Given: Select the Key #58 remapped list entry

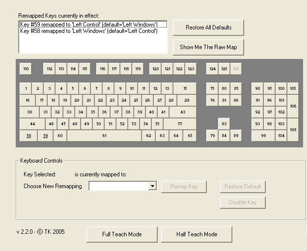Looking at the screenshot, I should coord(88,30).
